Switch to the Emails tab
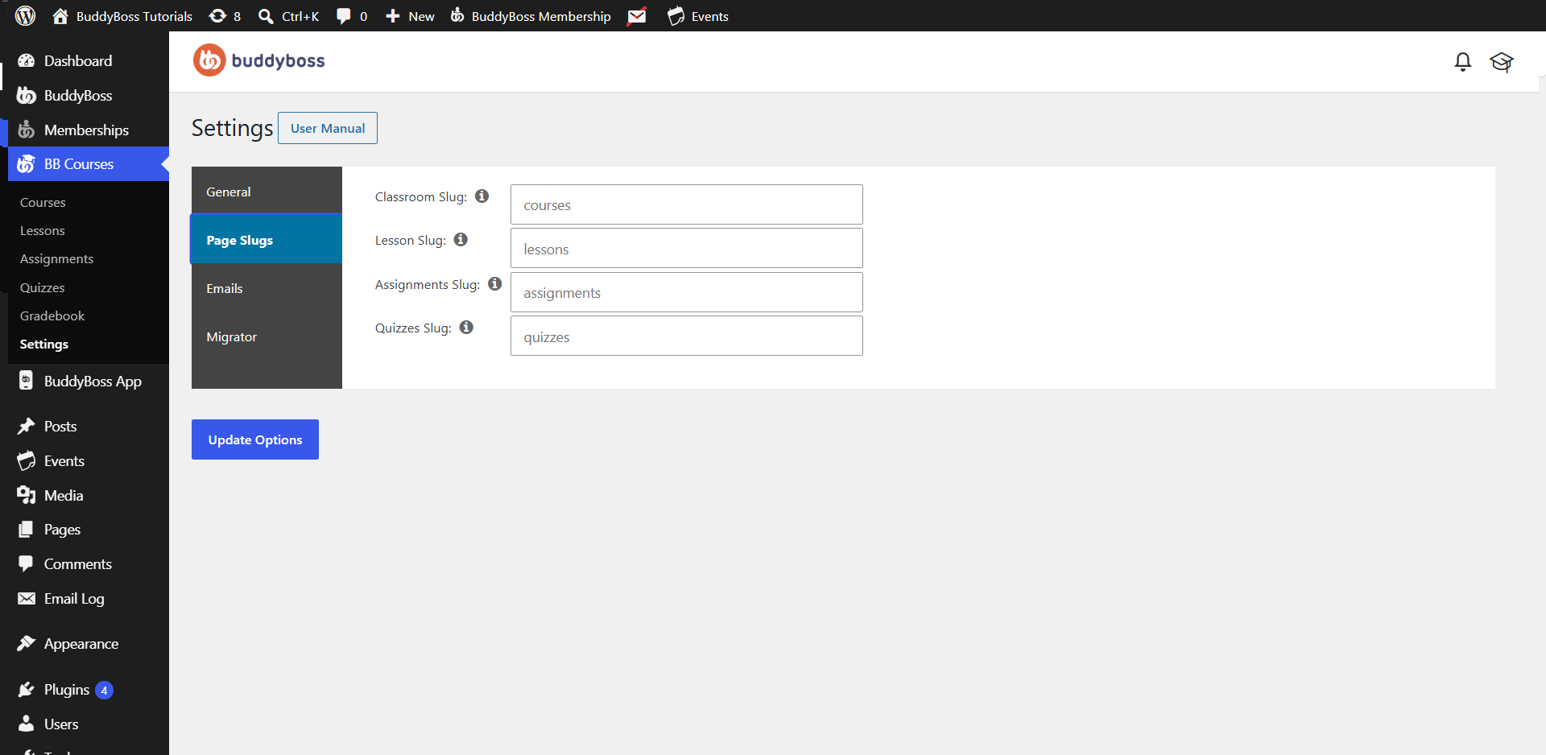The image size is (1546, 755). click(267, 288)
